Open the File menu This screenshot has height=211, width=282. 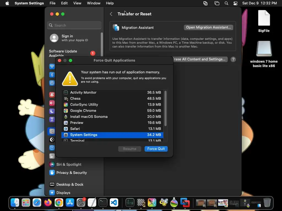[53, 3]
